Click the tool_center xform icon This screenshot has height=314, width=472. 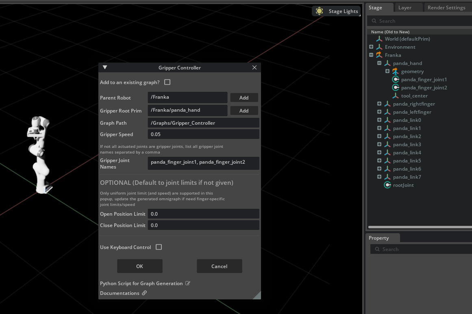[396, 95]
